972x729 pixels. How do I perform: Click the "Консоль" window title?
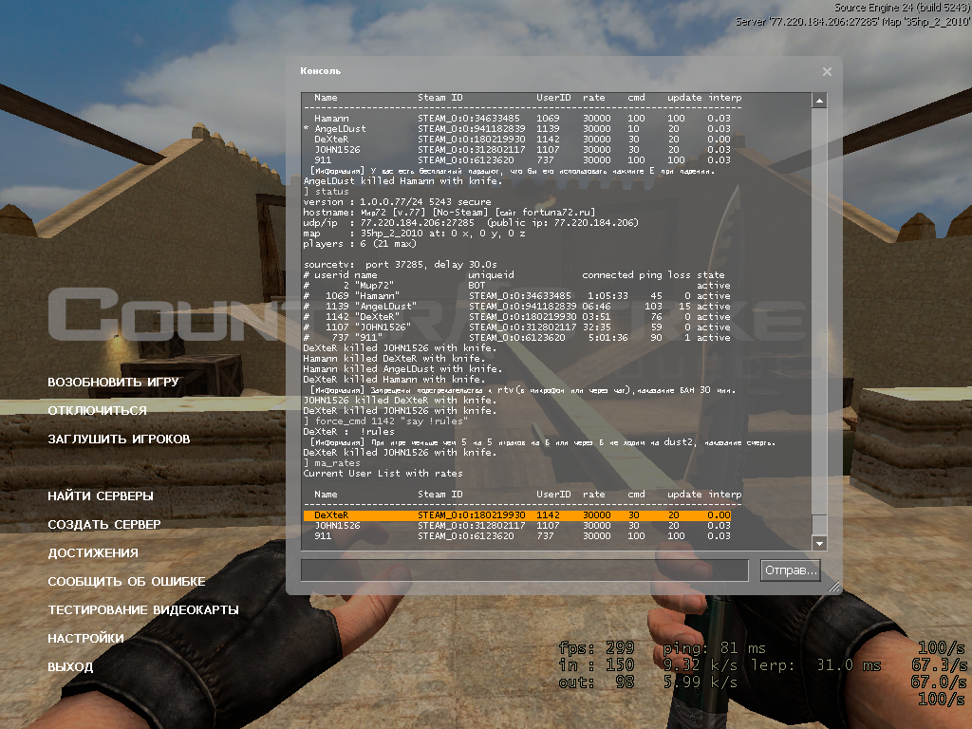(x=321, y=71)
